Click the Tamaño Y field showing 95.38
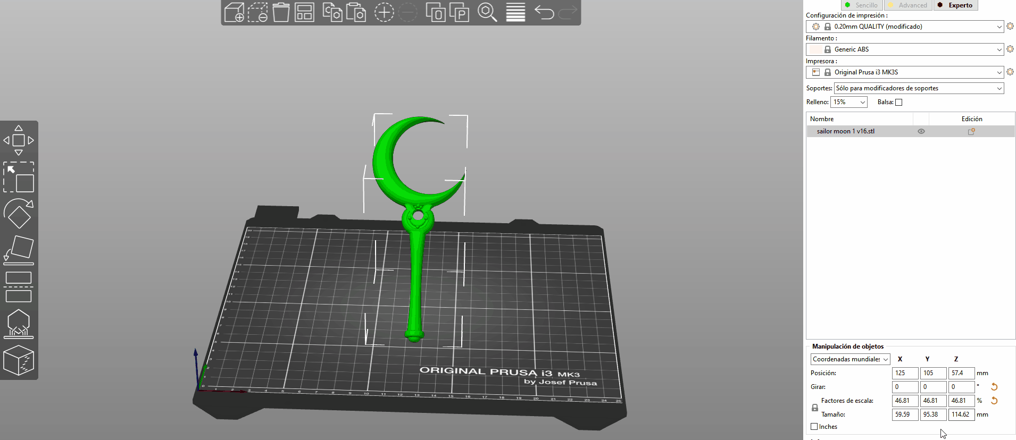Image resolution: width=1016 pixels, height=440 pixels. point(933,414)
